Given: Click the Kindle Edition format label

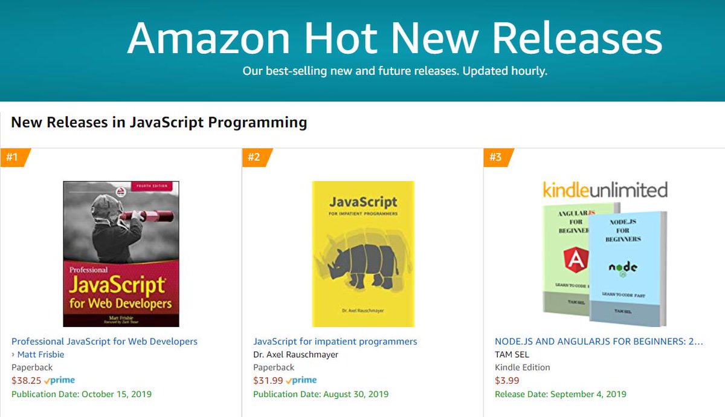Looking at the screenshot, I should (x=523, y=367).
